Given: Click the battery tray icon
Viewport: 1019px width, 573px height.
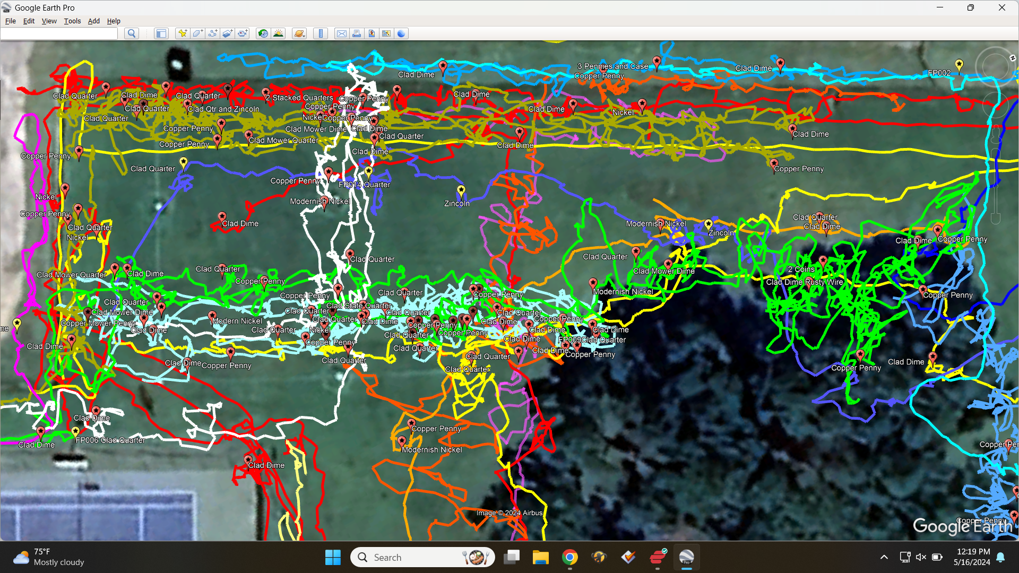Looking at the screenshot, I should pos(937,557).
